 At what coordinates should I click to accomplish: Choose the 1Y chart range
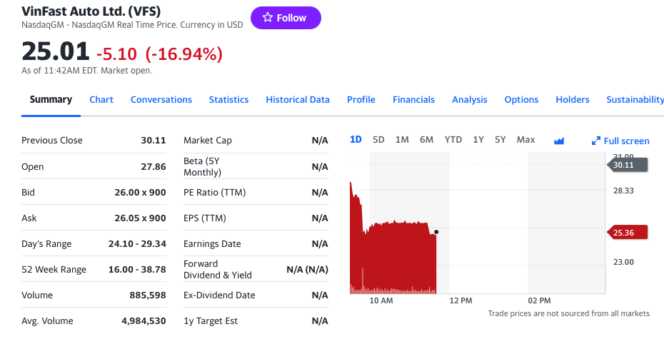pos(478,140)
